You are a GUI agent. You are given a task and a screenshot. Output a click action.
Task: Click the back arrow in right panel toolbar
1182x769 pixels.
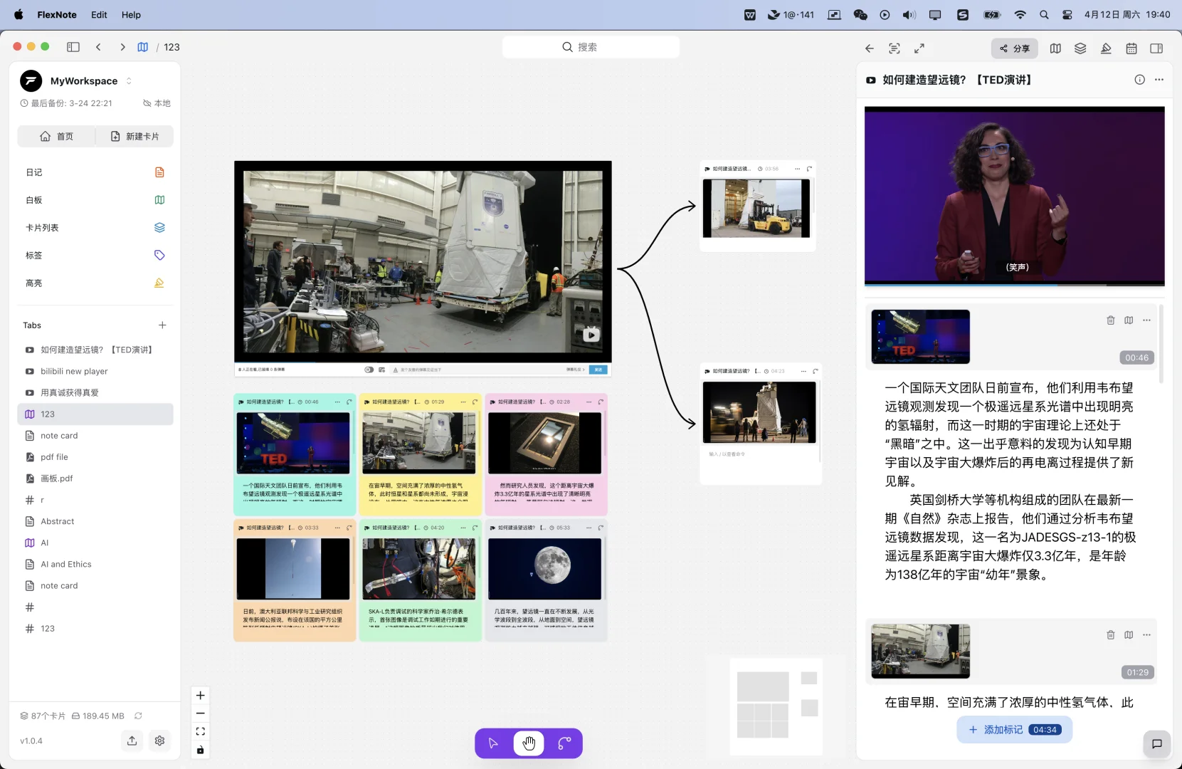[870, 48]
